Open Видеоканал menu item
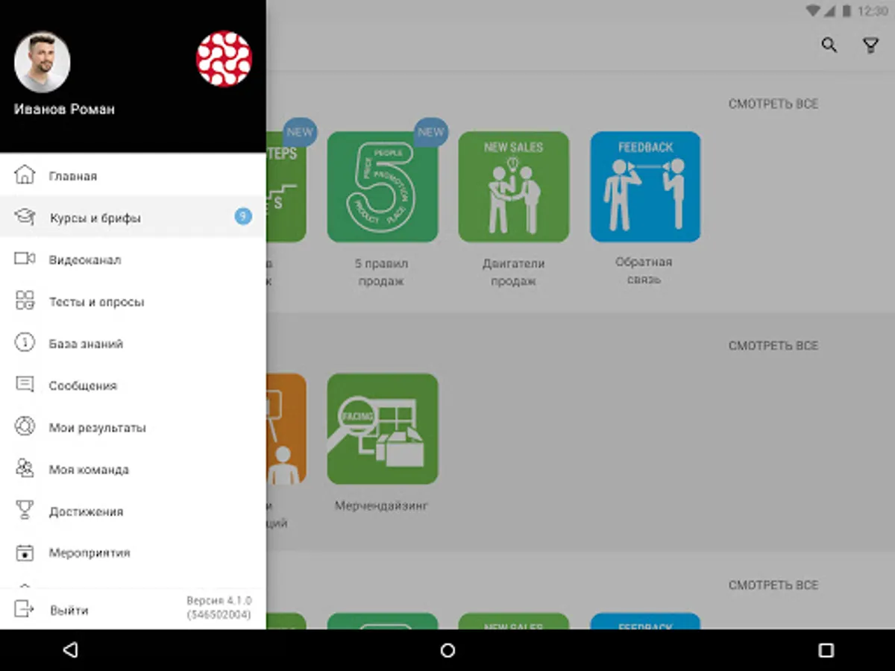 click(x=133, y=259)
